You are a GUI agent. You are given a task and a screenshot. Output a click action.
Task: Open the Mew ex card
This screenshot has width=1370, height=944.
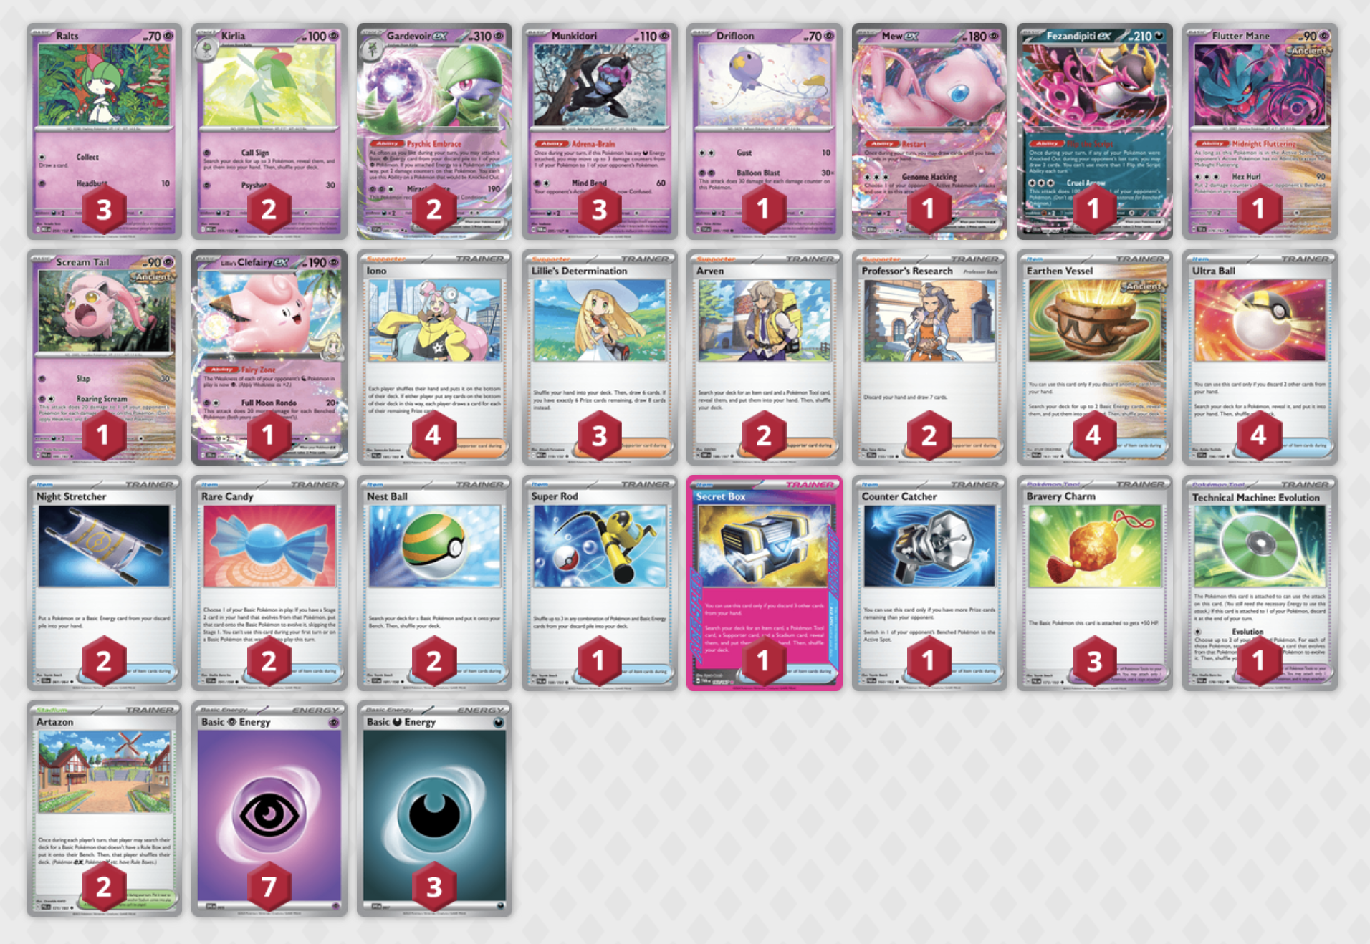pyautogui.click(x=929, y=131)
